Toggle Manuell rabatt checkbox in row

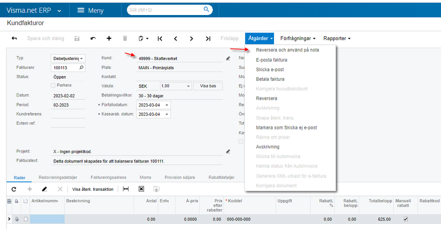tap(406, 219)
